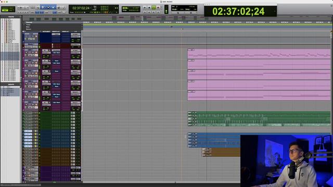Open the ruler view selector beside Timecode

click(24, 22)
